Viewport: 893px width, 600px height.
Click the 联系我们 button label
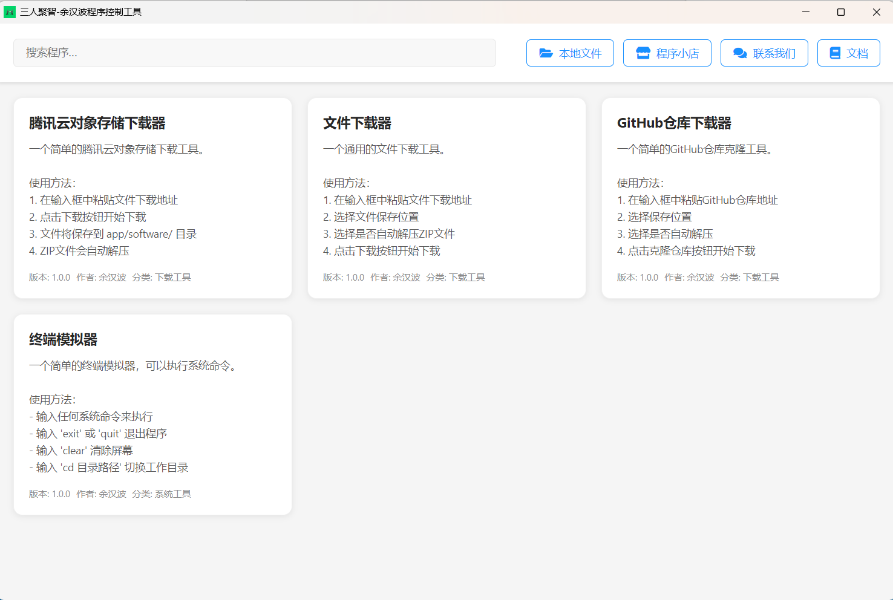[774, 53]
